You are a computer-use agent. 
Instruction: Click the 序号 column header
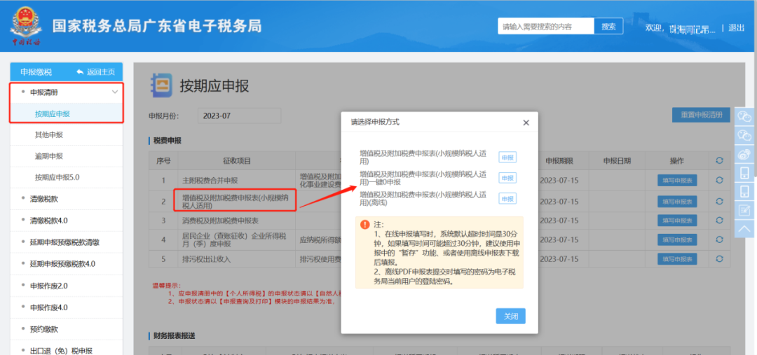(x=163, y=160)
